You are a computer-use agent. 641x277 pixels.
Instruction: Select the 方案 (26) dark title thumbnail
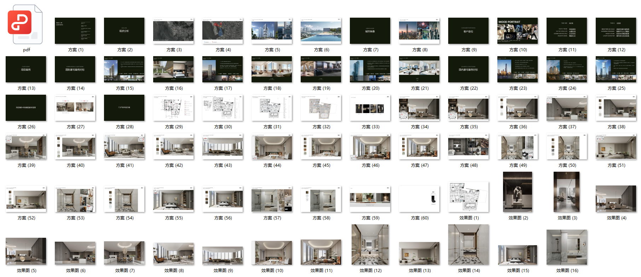[x=26, y=108]
